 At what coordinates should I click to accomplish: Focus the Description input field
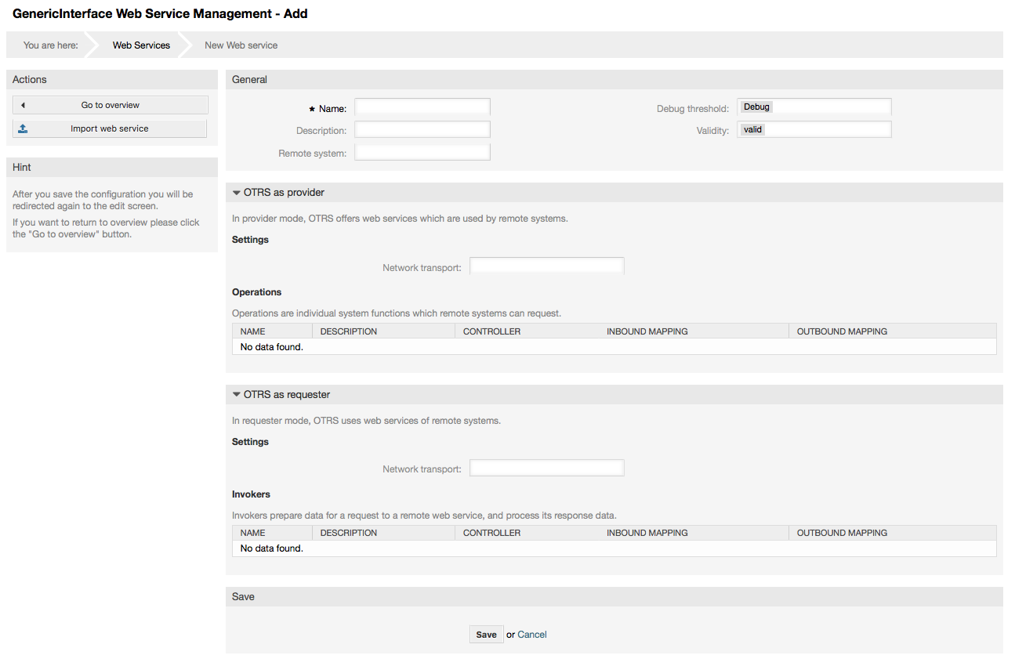pyautogui.click(x=422, y=129)
